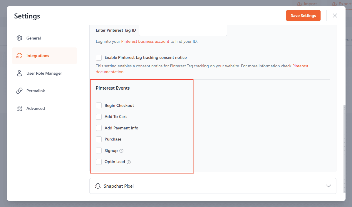Image resolution: width=352 pixels, height=207 pixels.
Task: Click the Integrations sync arrows icon
Action: [19, 56]
